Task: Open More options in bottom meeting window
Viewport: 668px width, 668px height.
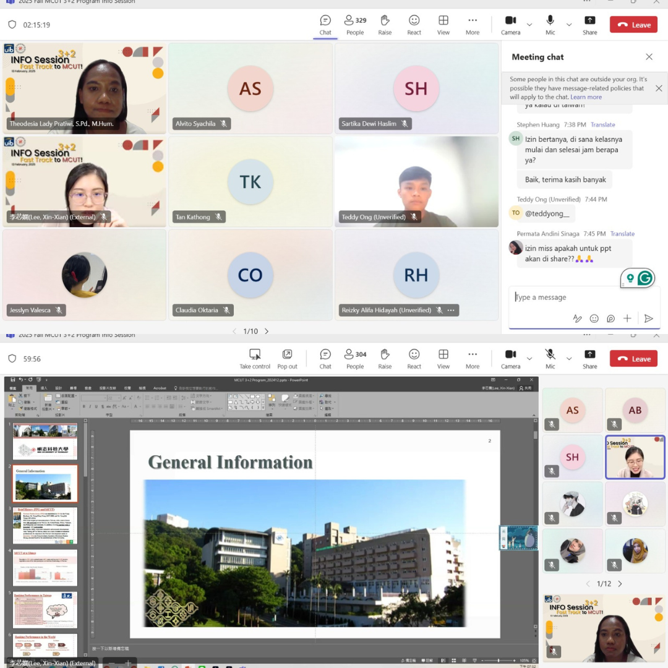Action: click(473, 359)
